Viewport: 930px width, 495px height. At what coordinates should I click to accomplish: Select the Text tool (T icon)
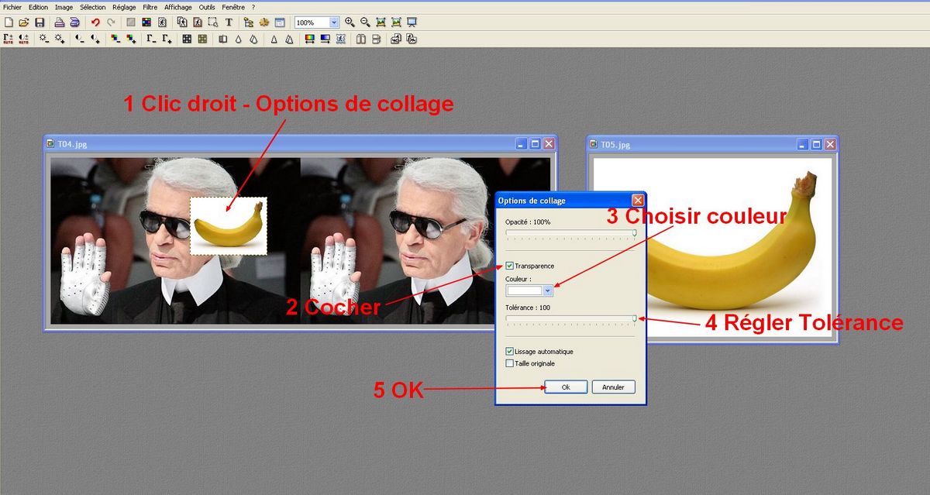tap(229, 22)
